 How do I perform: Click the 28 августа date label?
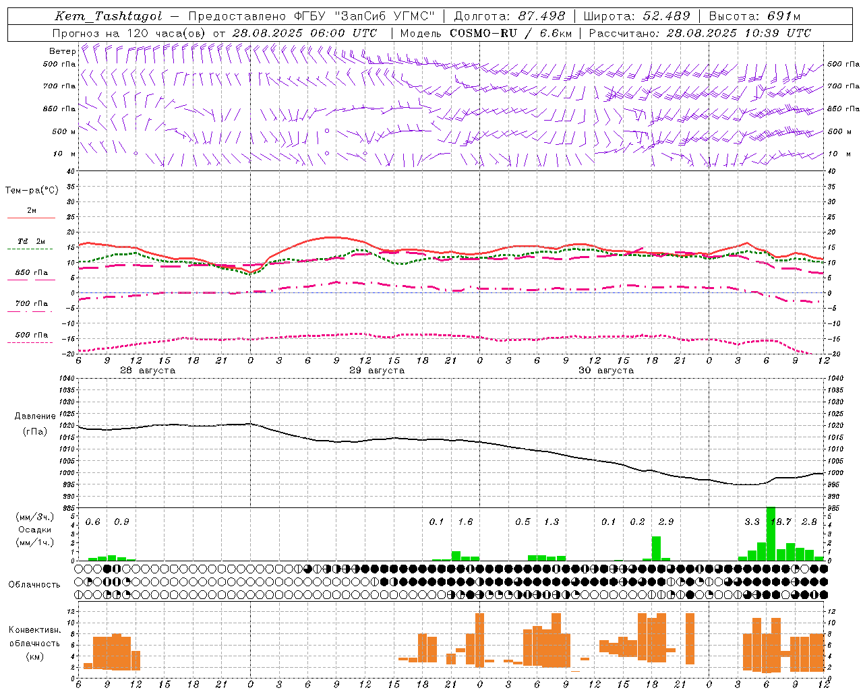tap(148, 371)
